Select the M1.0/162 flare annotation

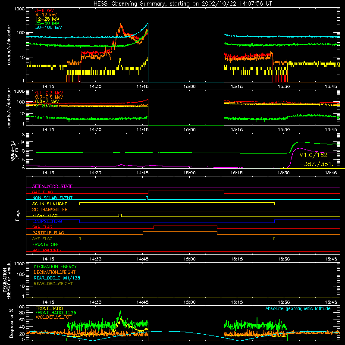314,155
